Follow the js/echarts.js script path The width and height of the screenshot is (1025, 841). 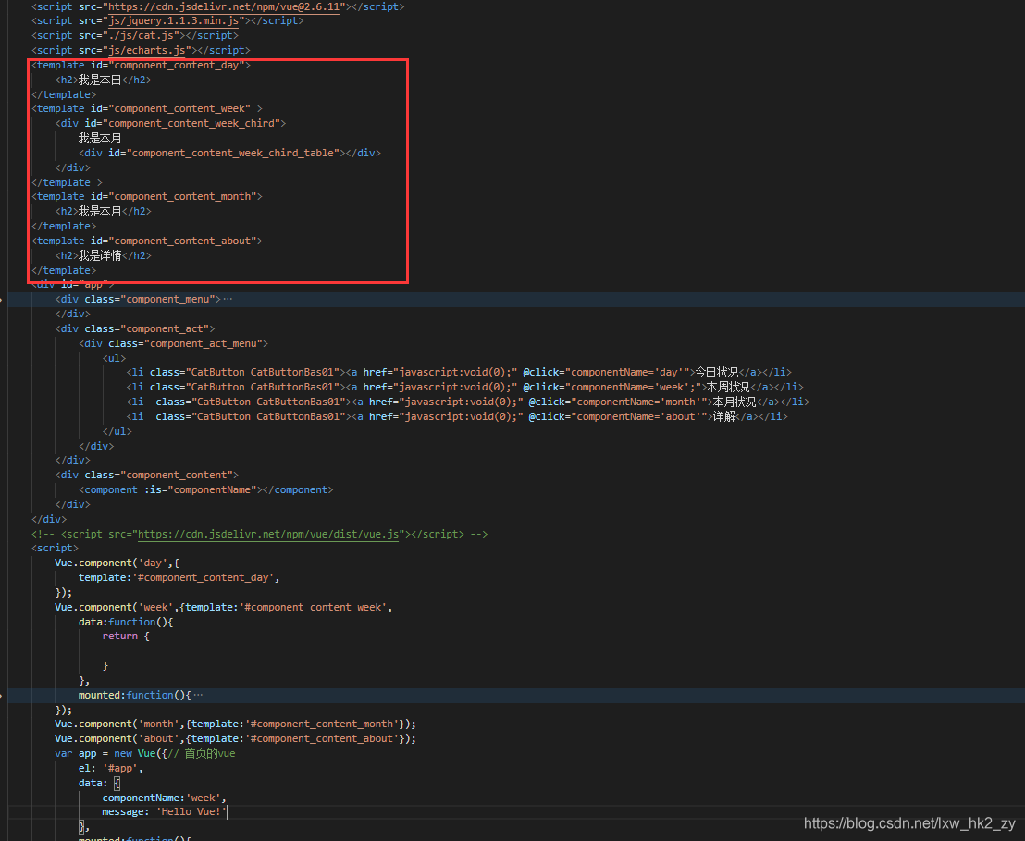(x=150, y=50)
